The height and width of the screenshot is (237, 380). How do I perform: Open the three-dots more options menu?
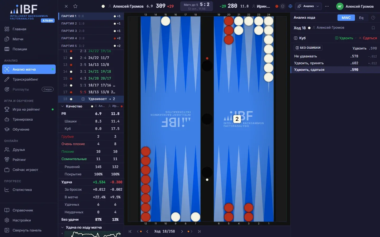327,6
